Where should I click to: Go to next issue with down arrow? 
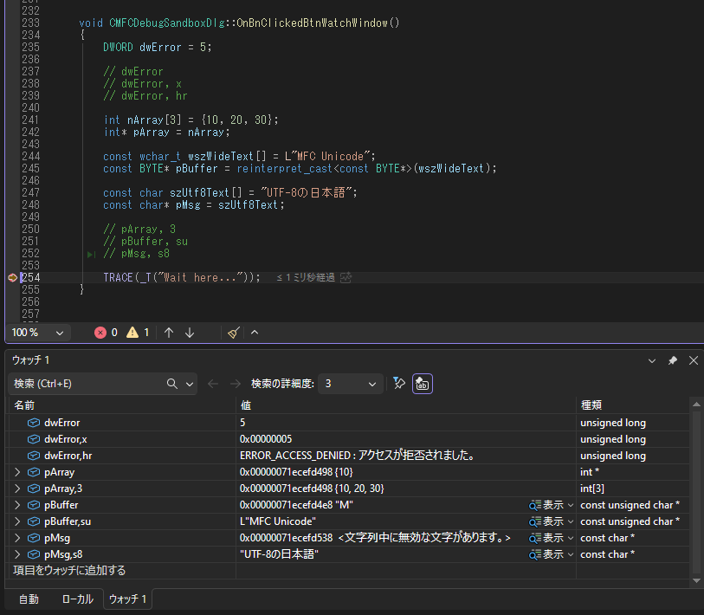pos(190,333)
